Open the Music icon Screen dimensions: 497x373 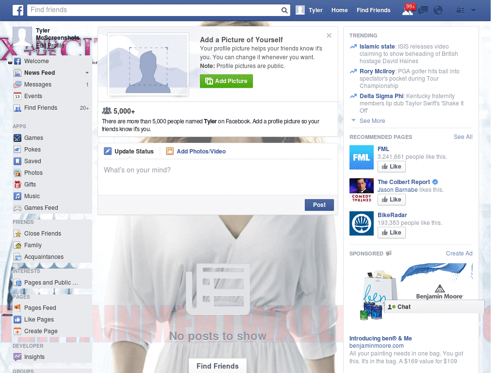tap(17, 196)
